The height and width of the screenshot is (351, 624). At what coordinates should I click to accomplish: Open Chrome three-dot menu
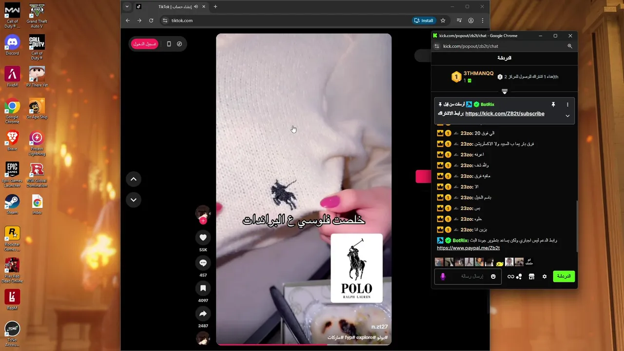point(483,20)
